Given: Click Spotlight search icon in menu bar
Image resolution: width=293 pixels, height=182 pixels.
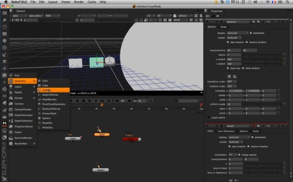Looking at the screenshot, I should point(288,2).
